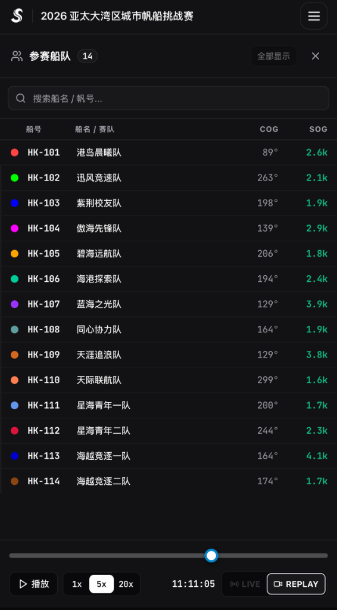Open the hamburger menu

tap(314, 16)
